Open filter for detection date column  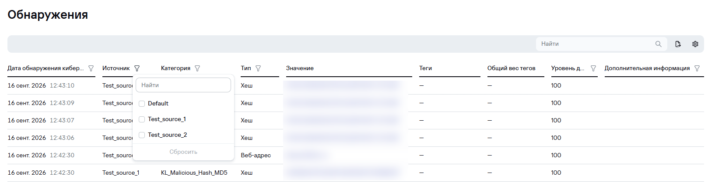91,68
